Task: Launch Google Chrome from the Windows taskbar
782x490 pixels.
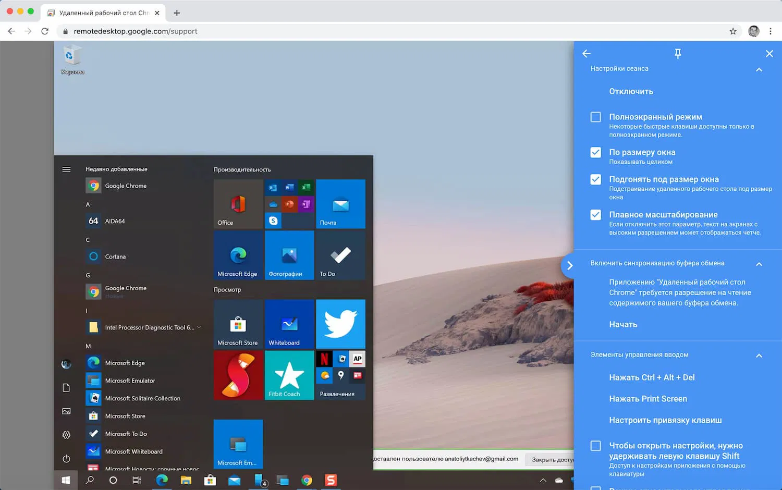Action: pos(307,480)
